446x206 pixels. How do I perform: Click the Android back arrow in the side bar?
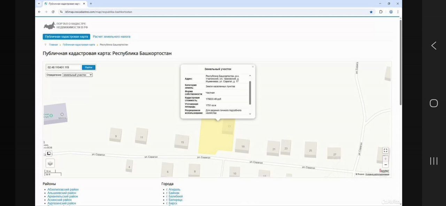tap(434, 46)
